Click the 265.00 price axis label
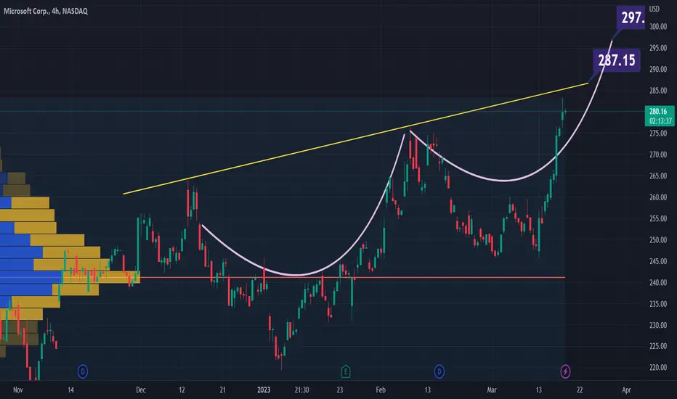 point(658,176)
